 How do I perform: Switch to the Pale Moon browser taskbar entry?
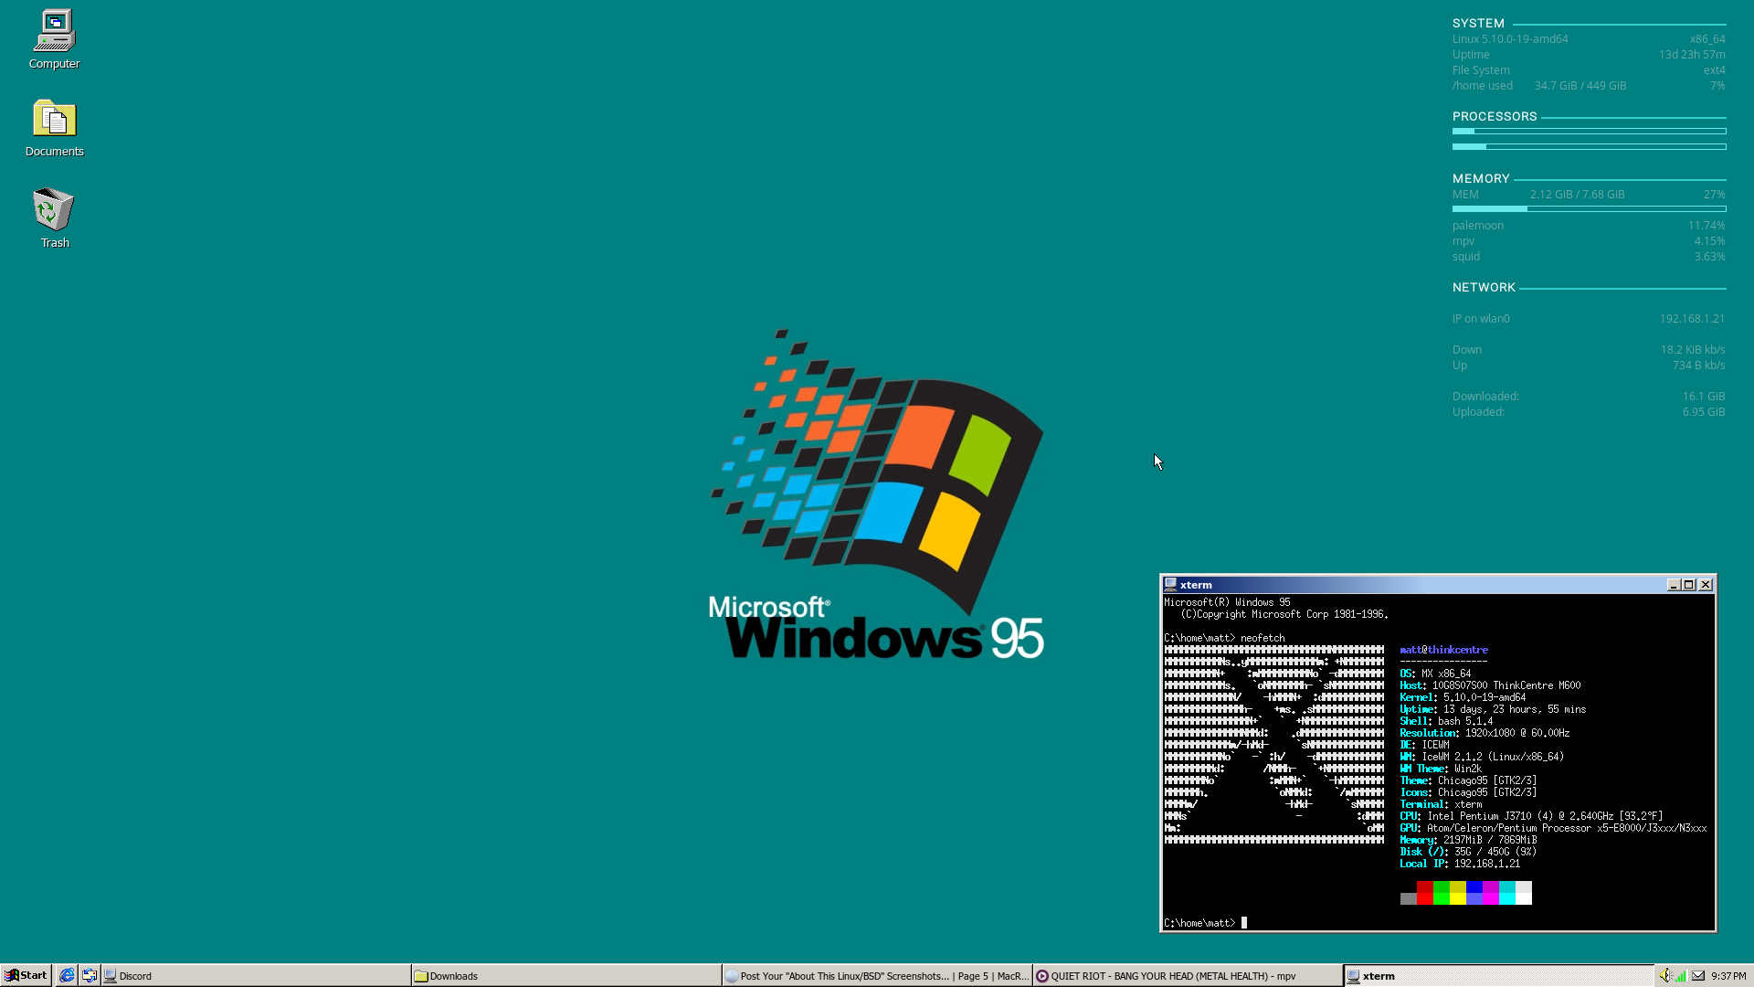pos(876,975)
